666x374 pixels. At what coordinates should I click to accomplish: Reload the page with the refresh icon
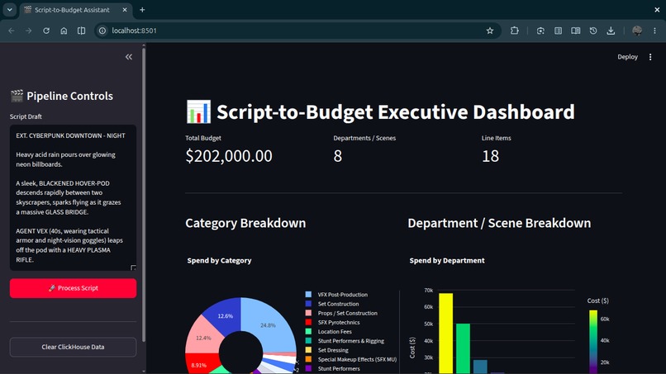point(46,31)
